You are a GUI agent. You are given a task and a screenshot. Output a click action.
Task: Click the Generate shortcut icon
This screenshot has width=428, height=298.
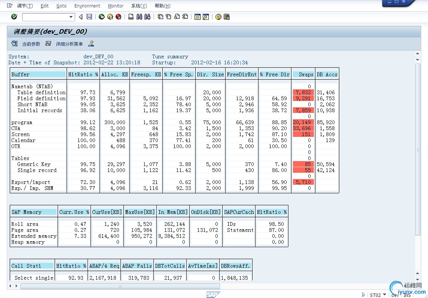[x=206, y=17]
